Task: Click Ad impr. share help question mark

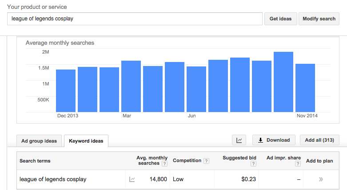Action: [x=298, y=164]
